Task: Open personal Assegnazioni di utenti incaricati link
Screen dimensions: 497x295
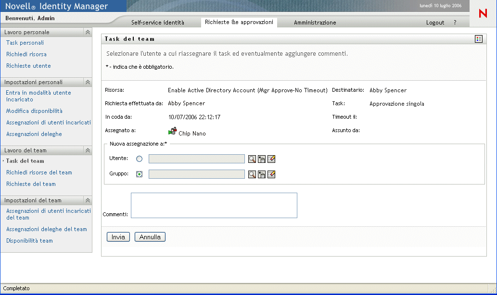Action: pos(49,123)
